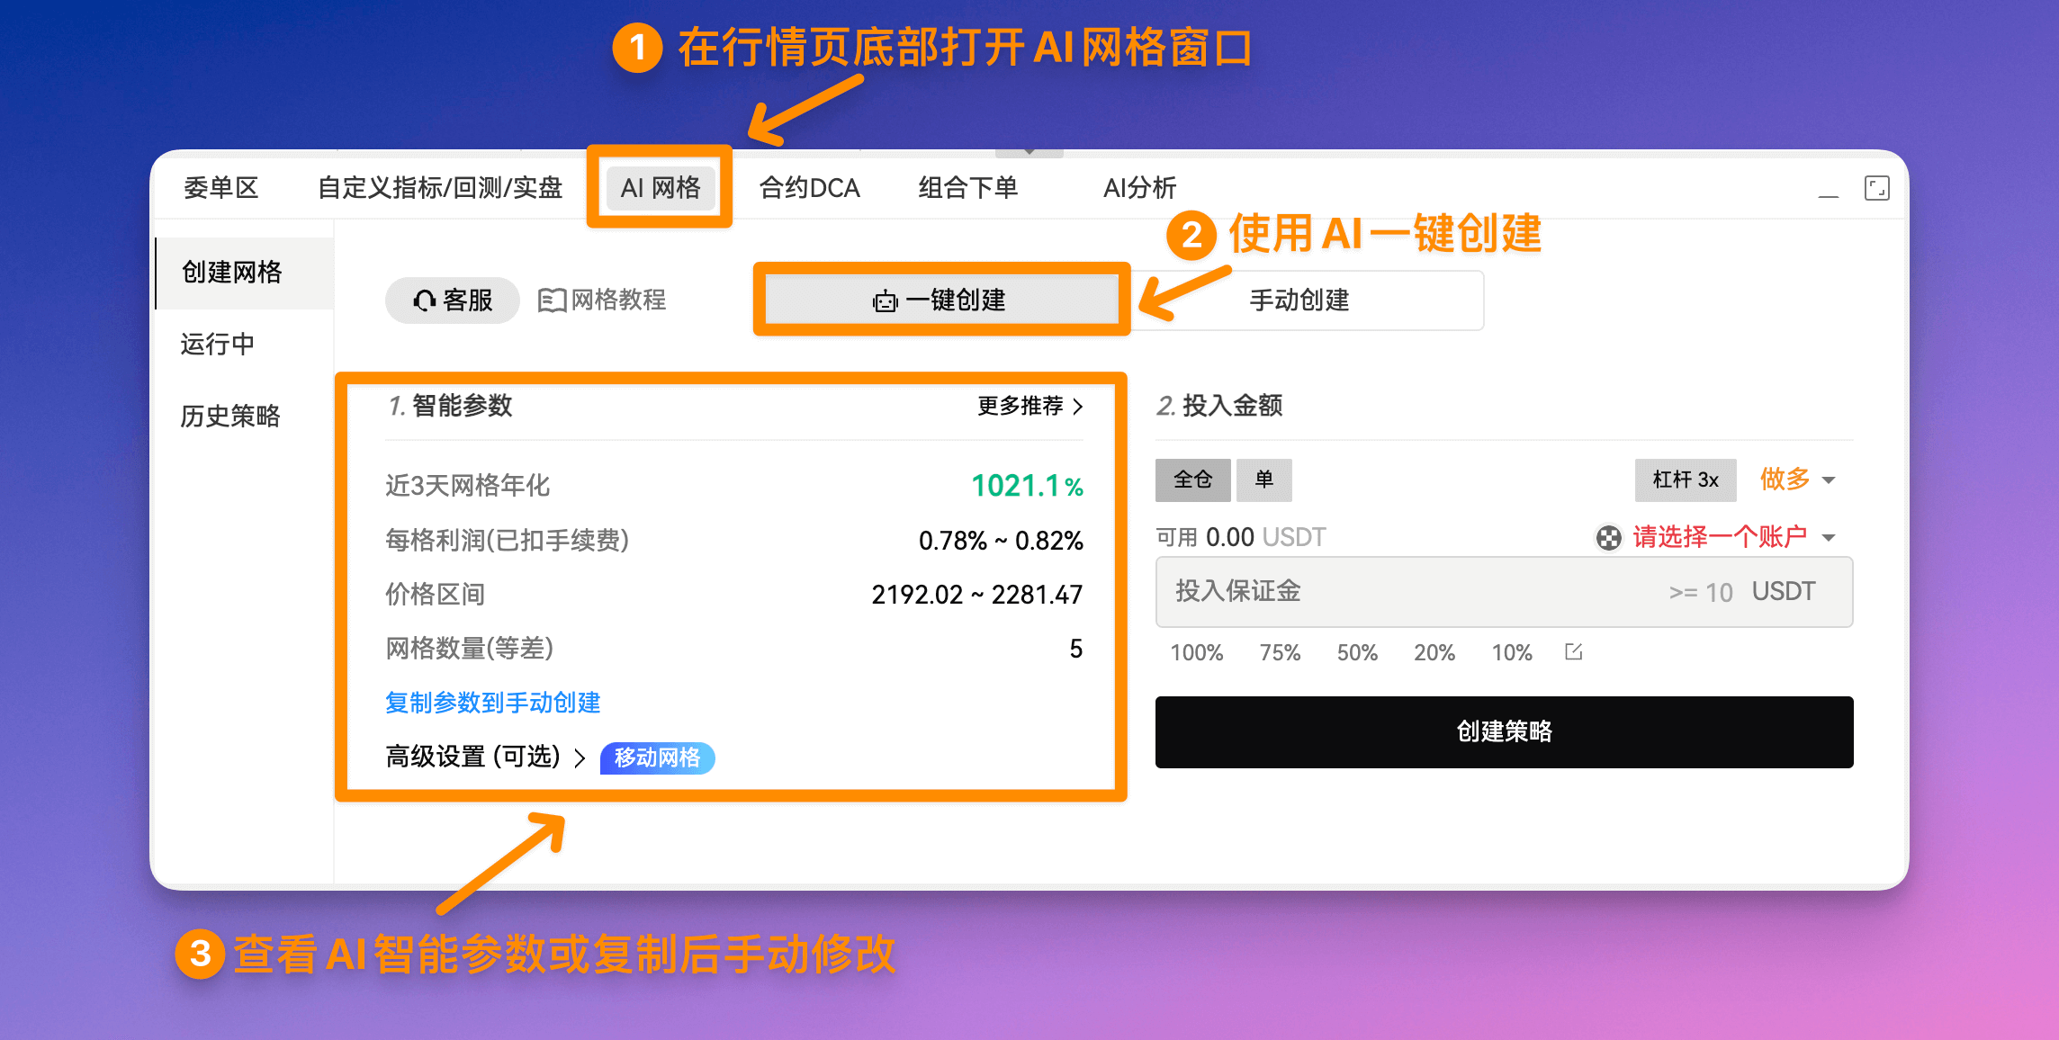Click the 移动网格 badge
The height and width of the screenshot is (1040, 2059).
658,758
